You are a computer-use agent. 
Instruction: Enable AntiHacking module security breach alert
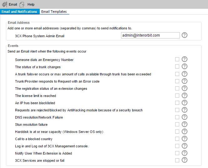[177, 110]
